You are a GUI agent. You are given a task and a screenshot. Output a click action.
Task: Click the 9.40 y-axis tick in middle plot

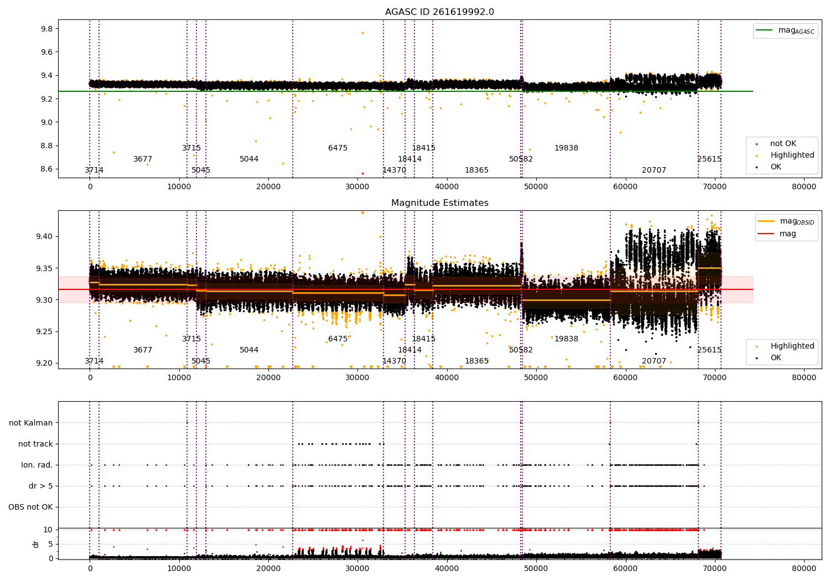(x=45, y=237)
